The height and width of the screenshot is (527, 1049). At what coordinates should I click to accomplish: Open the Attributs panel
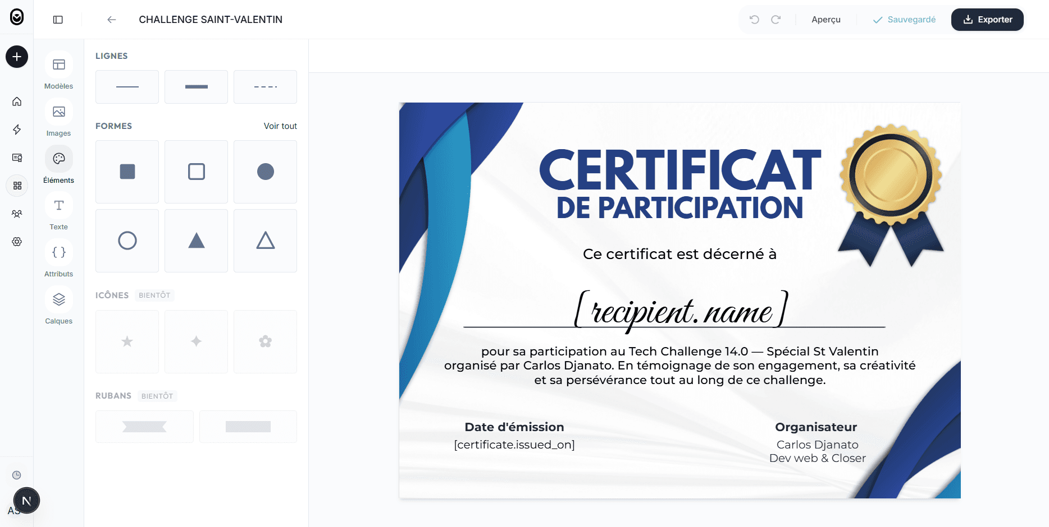coord(58,252)
